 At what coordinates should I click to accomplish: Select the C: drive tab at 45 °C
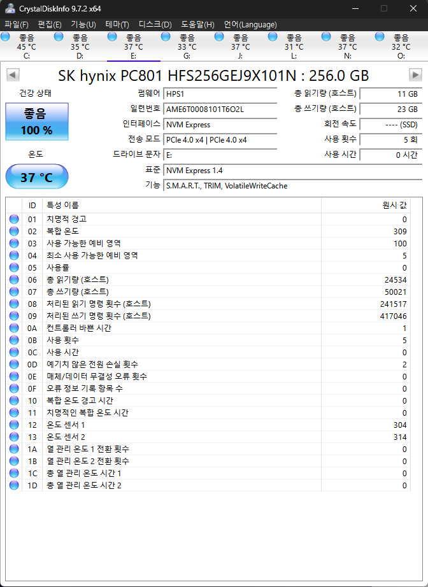(x=27, y=46)
